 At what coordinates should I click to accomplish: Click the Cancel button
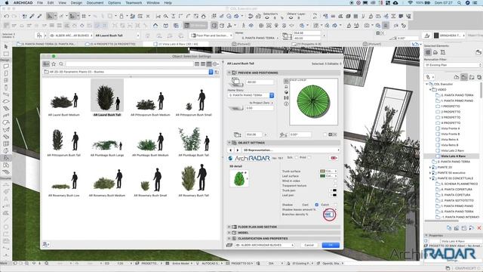(309, 245)
